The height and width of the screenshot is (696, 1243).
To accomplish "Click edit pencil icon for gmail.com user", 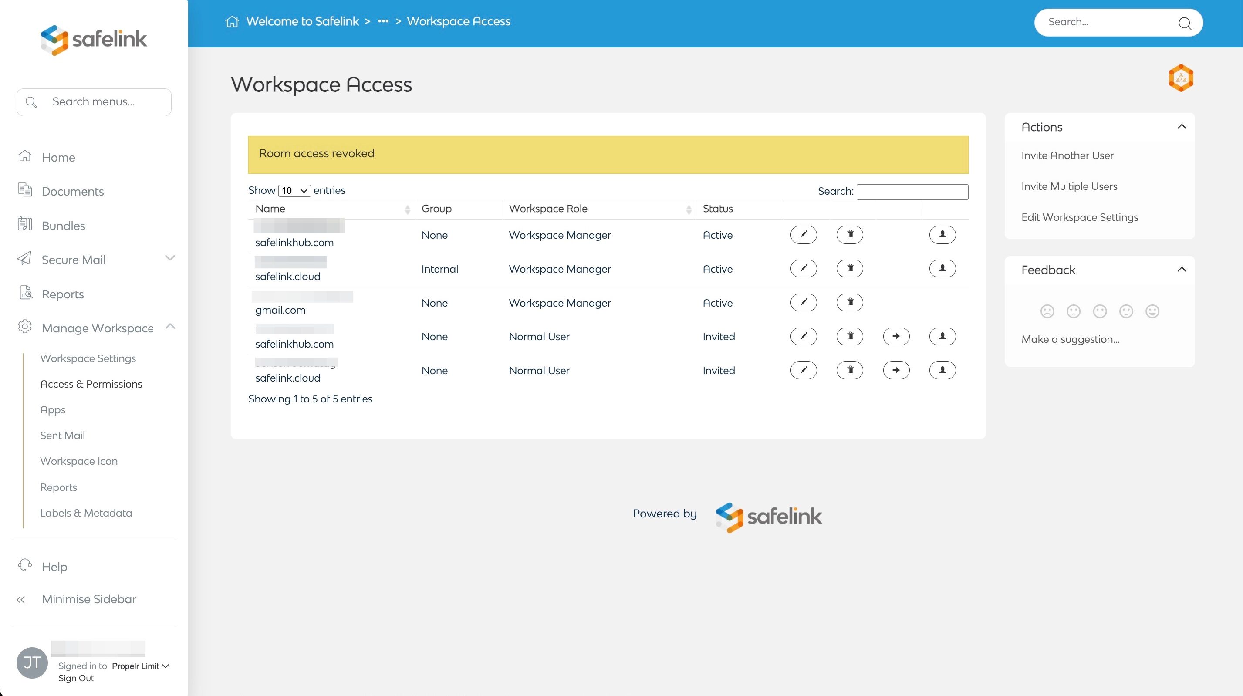I will point(804,303).
